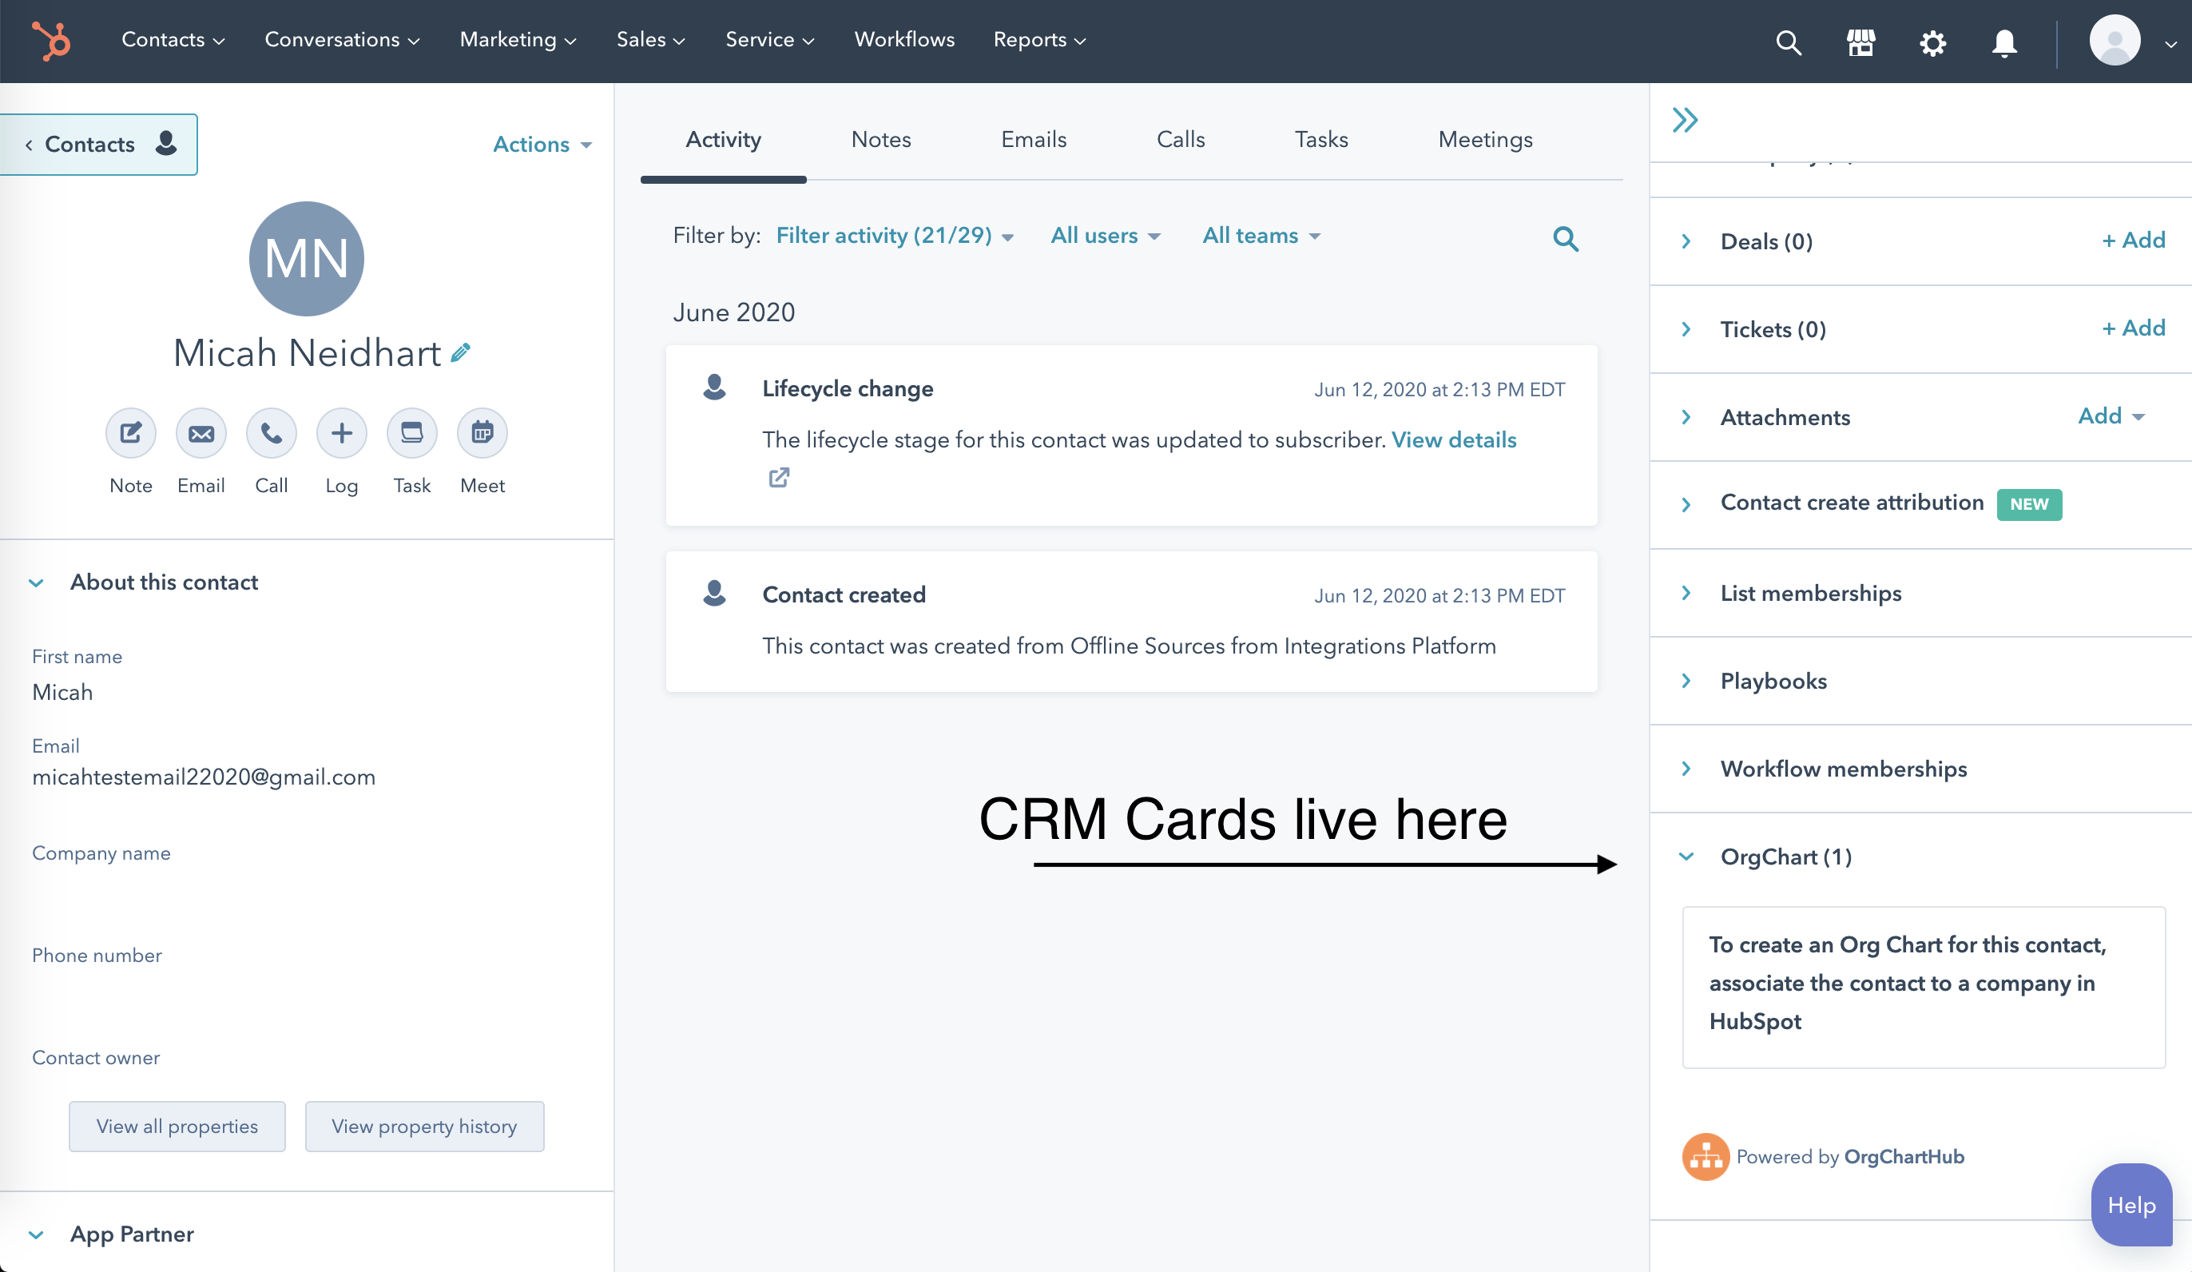The width and height of the screenshot is (2192, 1272).
Task: Compose an email via the Email icon
Action: point(201,432)
